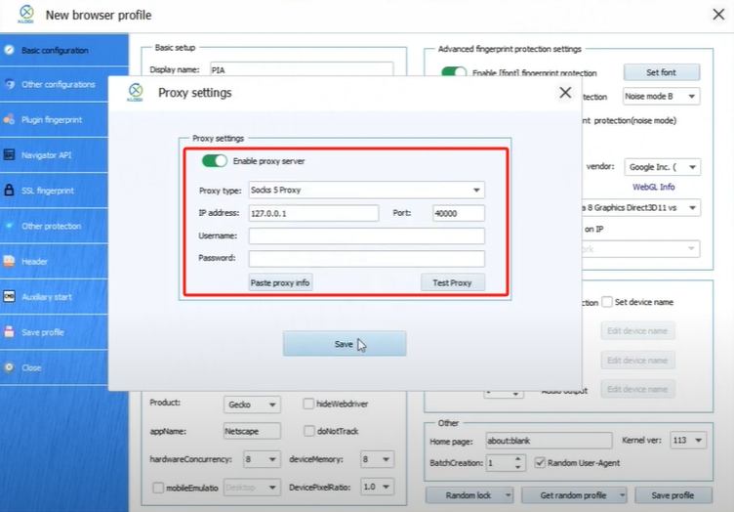Click the Save profile sidebar icon

[x=9, y=332]
